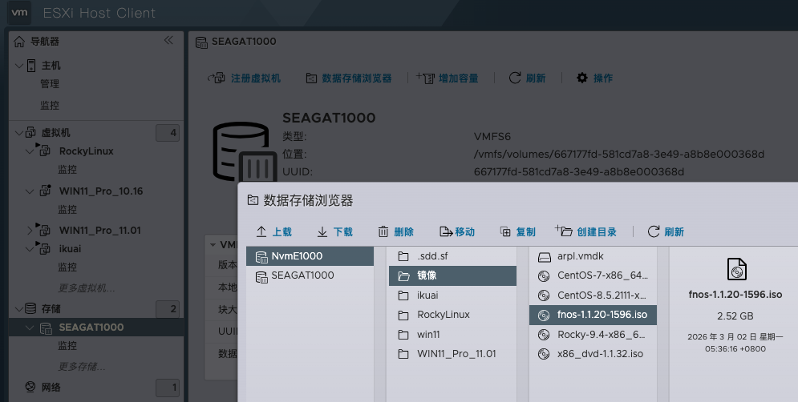This screenshot has width=798, height=402.
Task: Click the datastore browser toolbar icon
Action: 311,78
